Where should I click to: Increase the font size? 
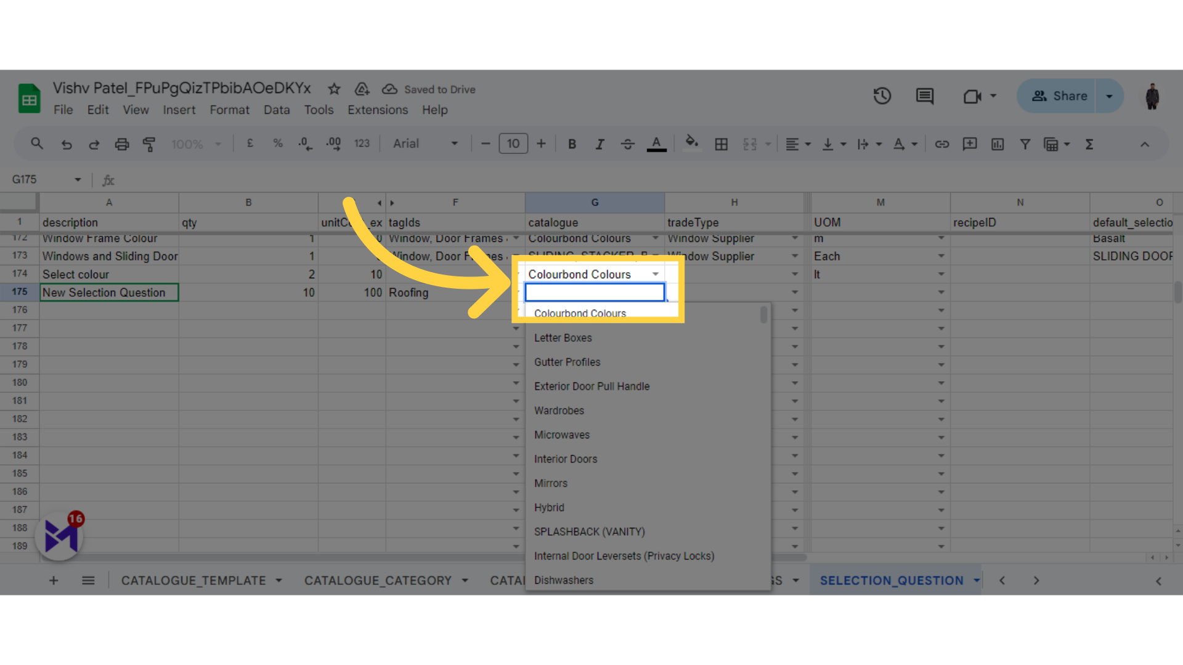click(x=541, y=143)
